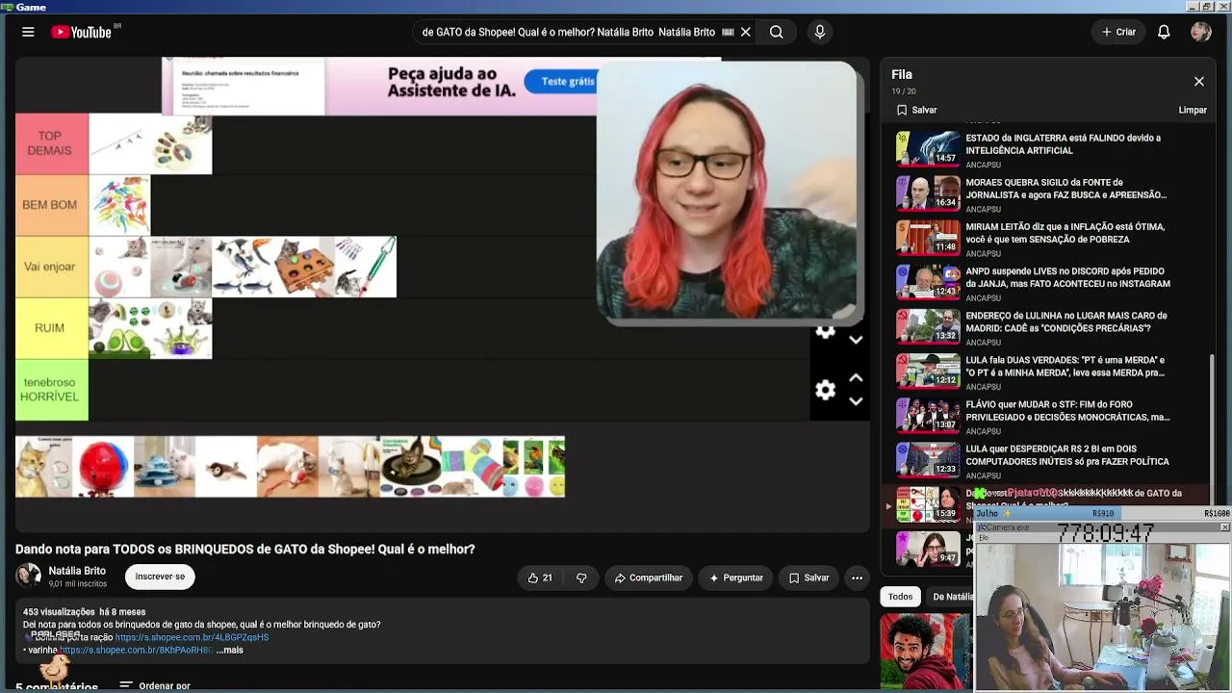
Task: Click the title 'LULA fala DUAS VERDADES'
Action: [x=1065, y=366]
